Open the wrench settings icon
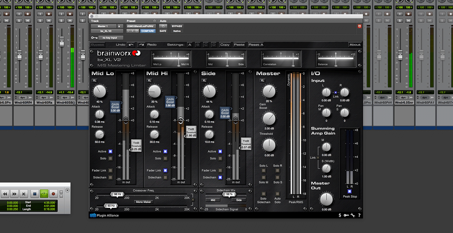453x233 pixels. pos(352,215)
